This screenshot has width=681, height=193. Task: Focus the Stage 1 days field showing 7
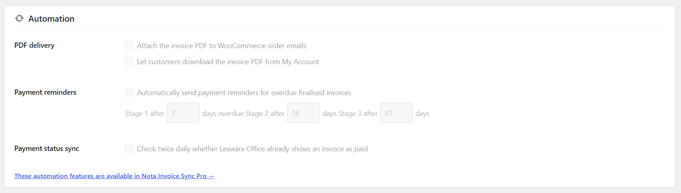tap(183, 113)
